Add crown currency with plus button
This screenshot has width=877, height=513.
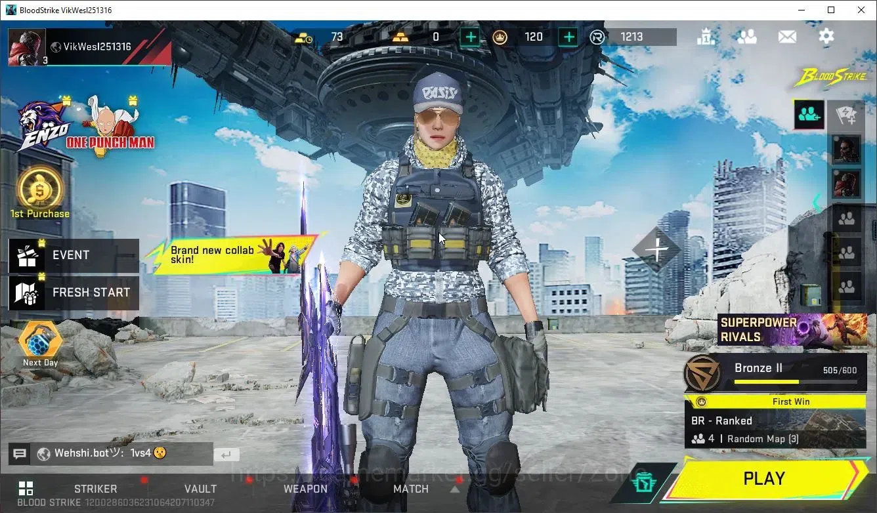568,37
